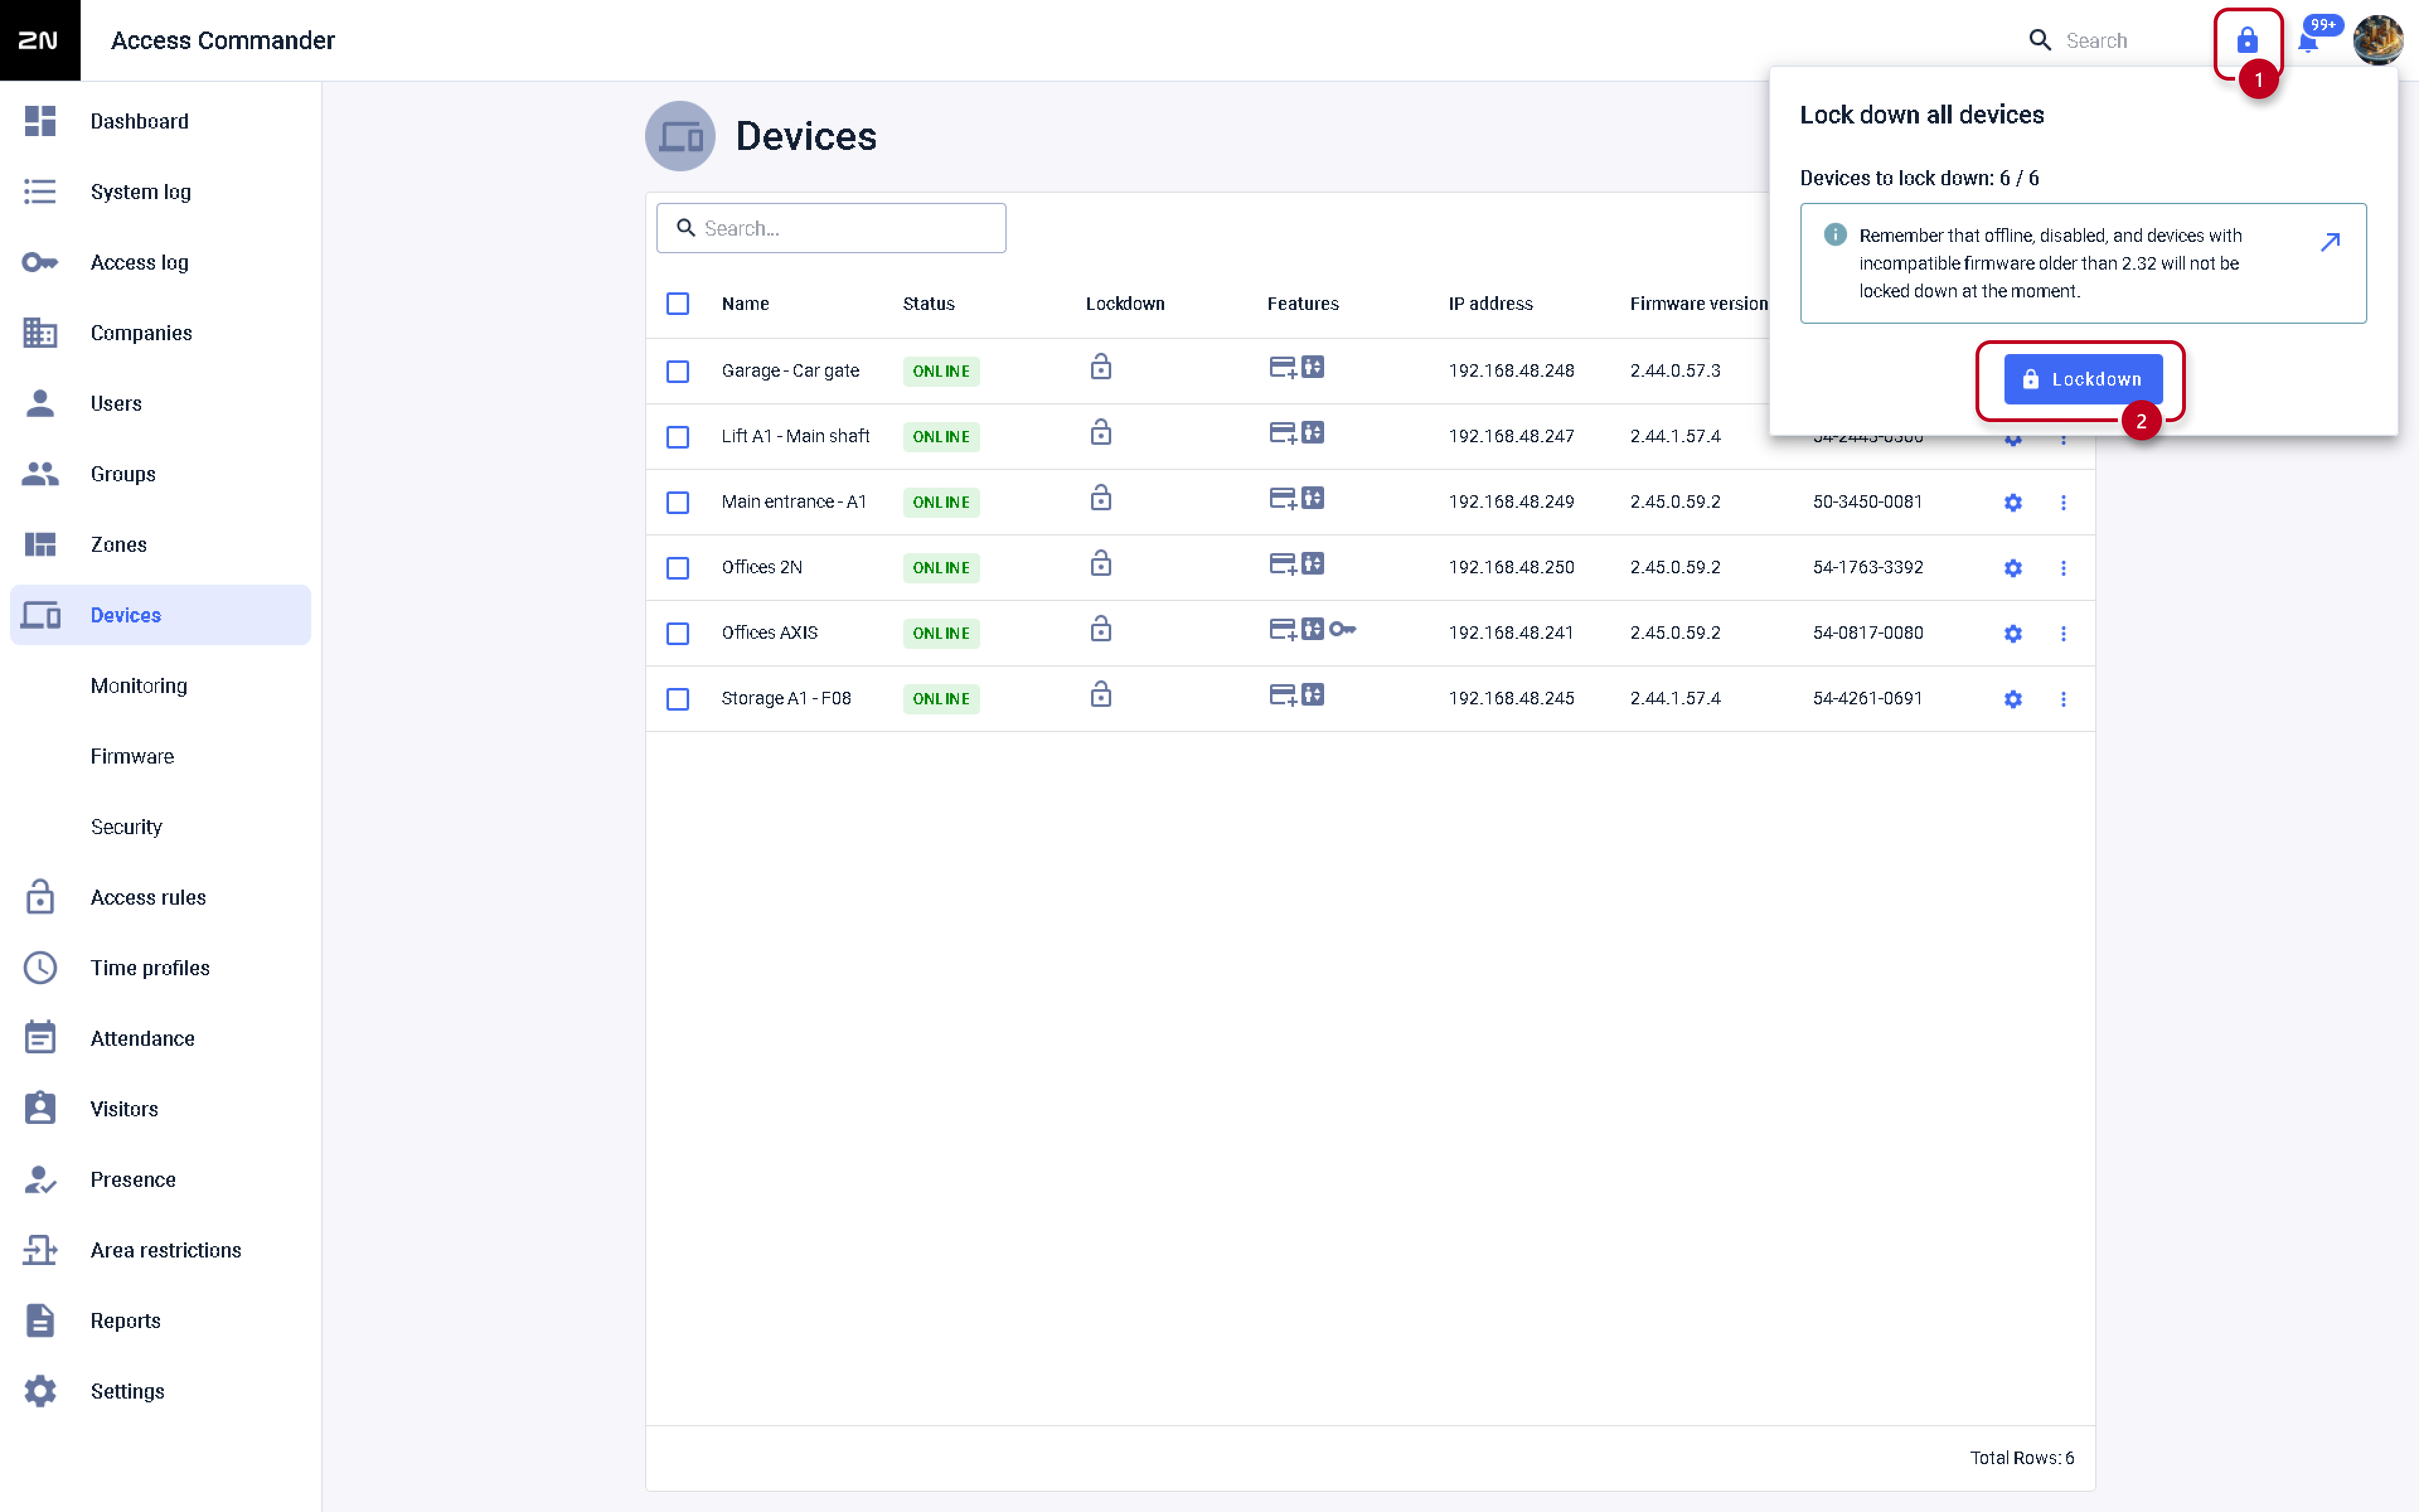
Task: Click serial number 54-1763-3392
Action: click(x=1867, y=568)
